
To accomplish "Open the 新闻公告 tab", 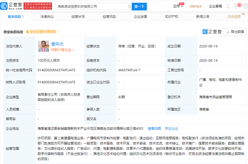I will click(203, 17).
